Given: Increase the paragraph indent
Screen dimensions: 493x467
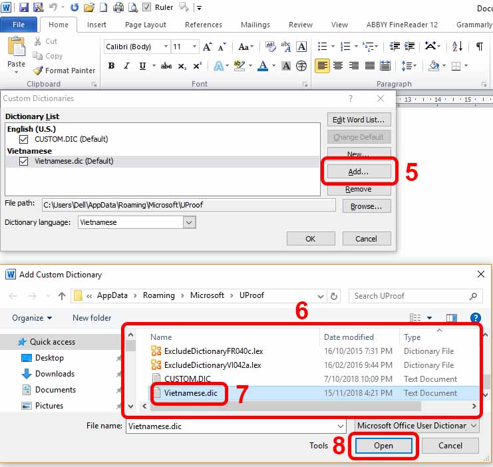Looking at the screenshot, I should point(409,47).
